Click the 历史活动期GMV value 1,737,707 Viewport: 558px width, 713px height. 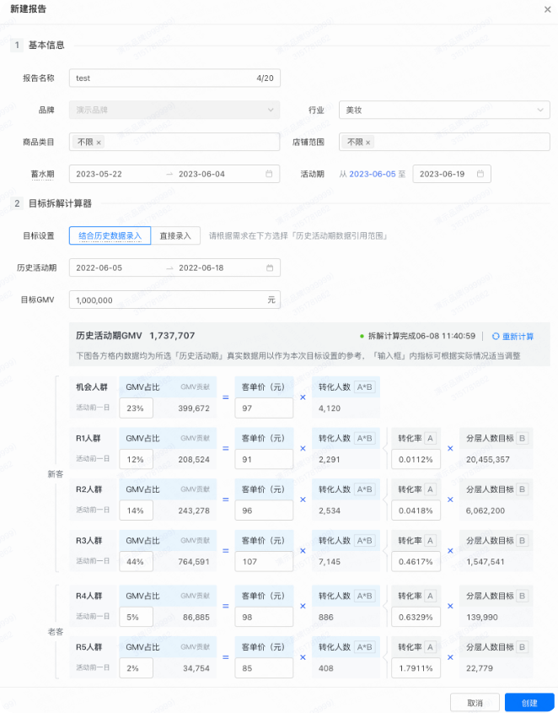[172, 336]
